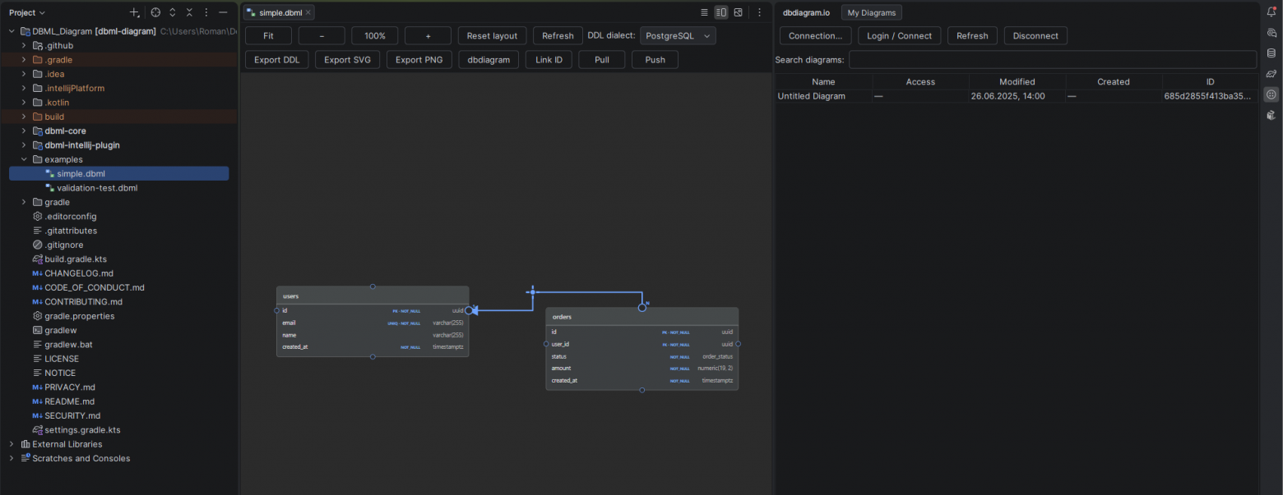Sort diagrams by Name column header
This screenshot has width=1283, height=495.
click(x=823, y=81)
